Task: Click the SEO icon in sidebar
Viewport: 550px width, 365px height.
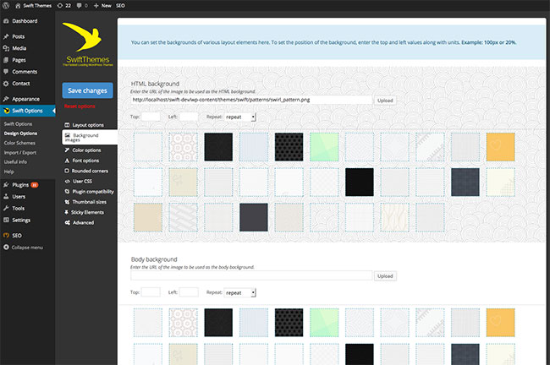Action: 6,236
